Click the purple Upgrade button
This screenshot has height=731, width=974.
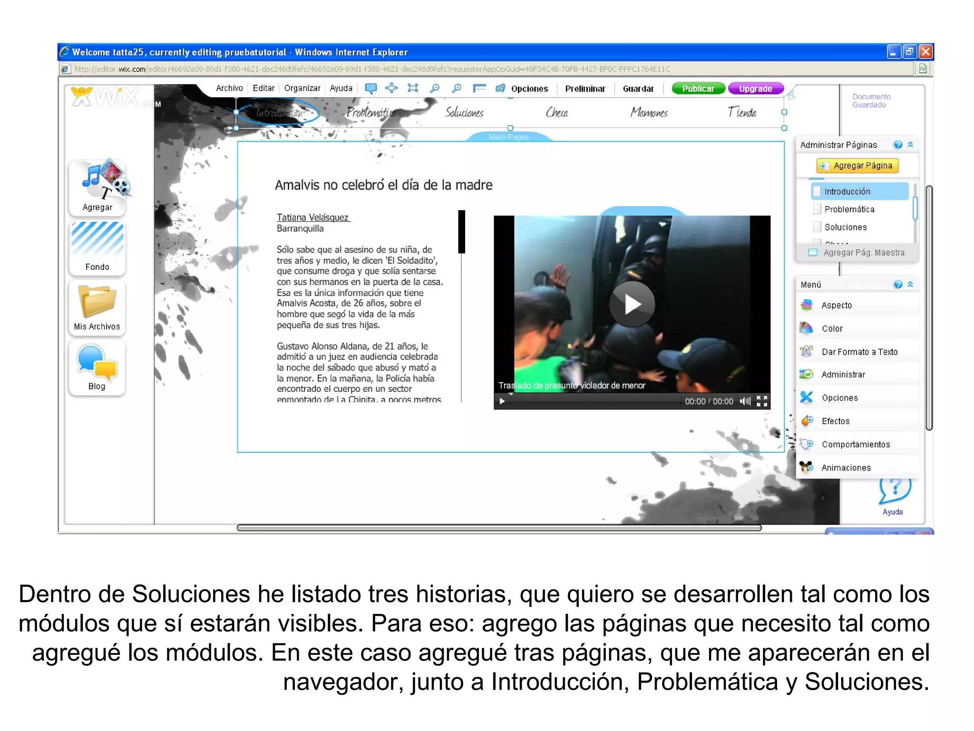click(x=756, y=89)
